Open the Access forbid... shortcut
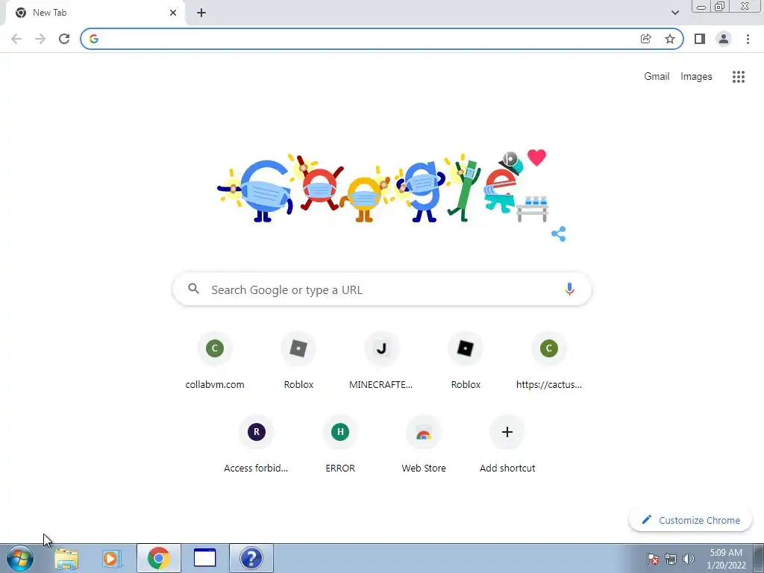 tap(257, 445)
